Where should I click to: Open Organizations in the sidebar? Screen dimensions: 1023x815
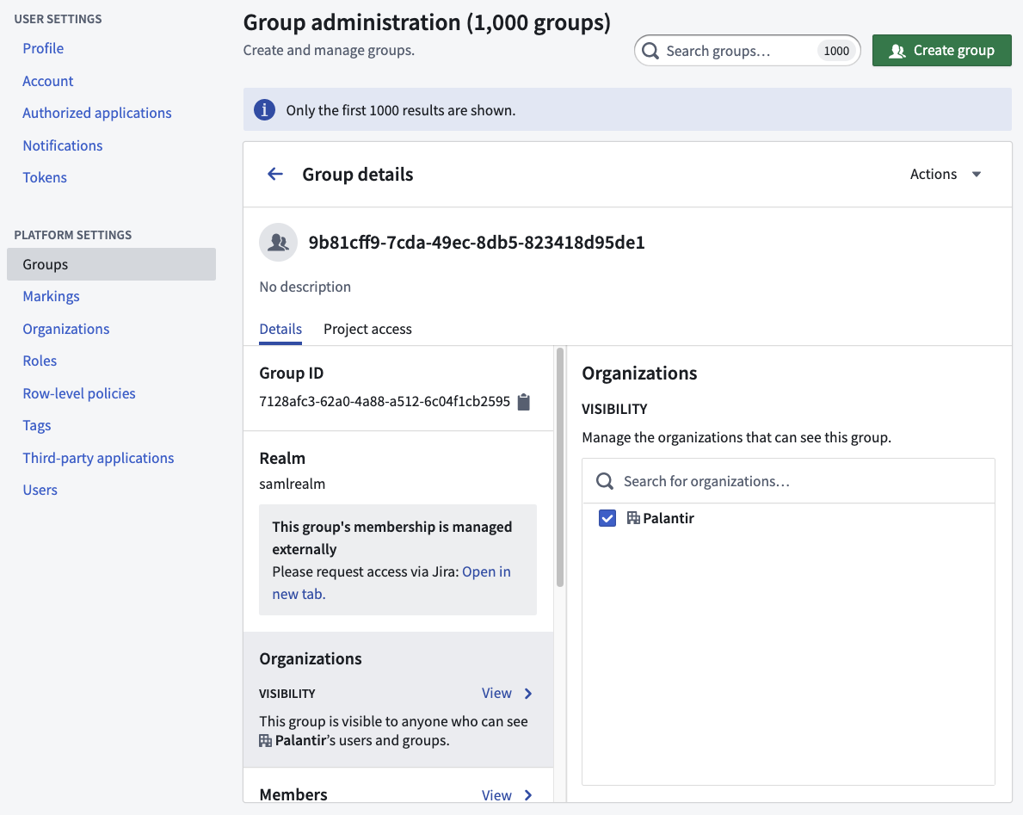[66, 329]
